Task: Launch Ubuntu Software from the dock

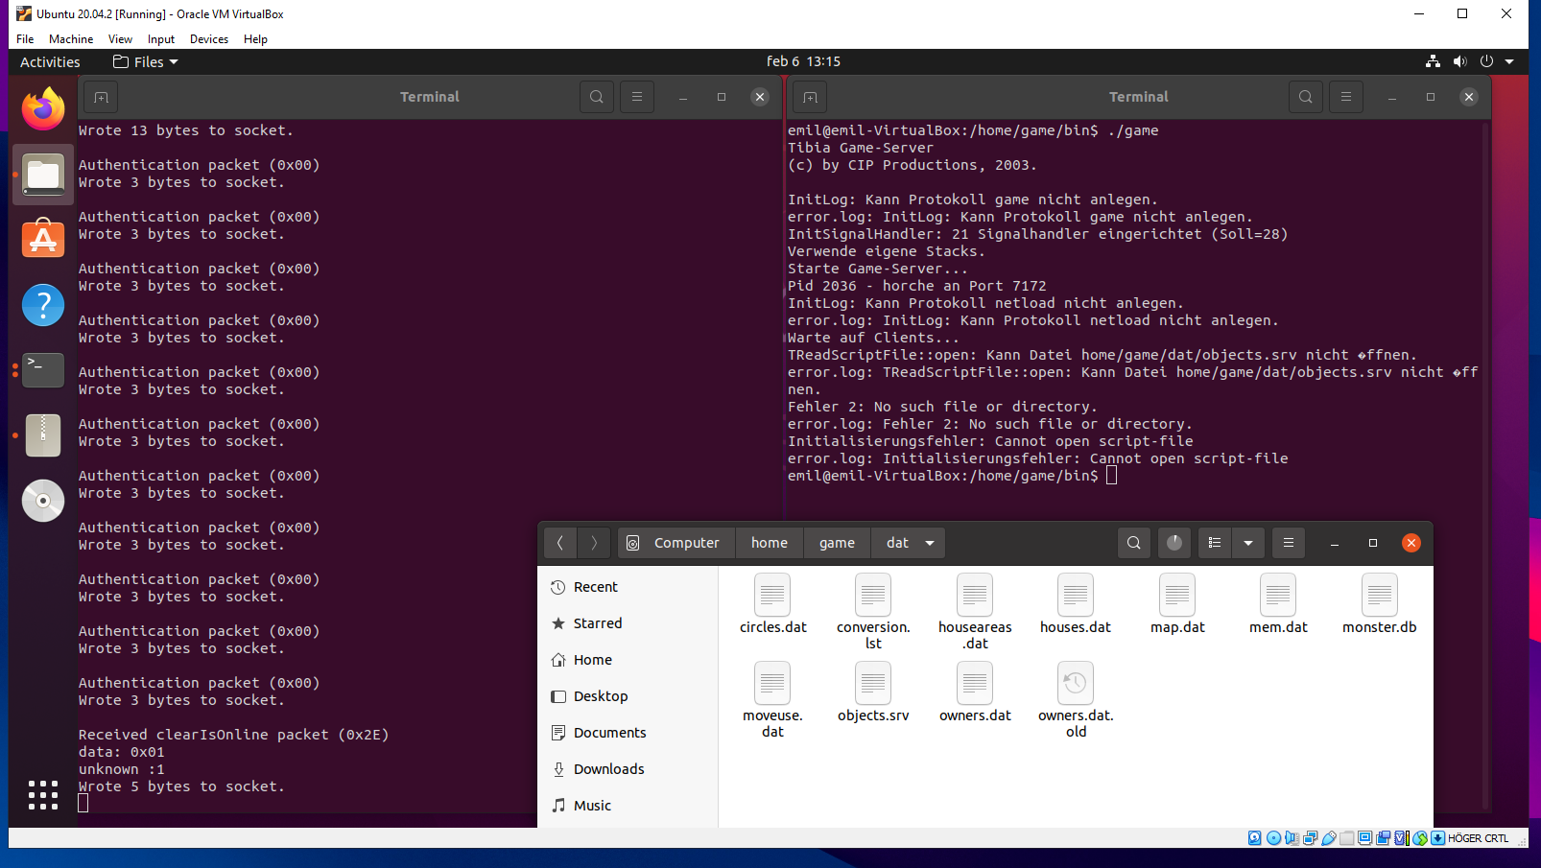Action: click(x=43, y=240)
